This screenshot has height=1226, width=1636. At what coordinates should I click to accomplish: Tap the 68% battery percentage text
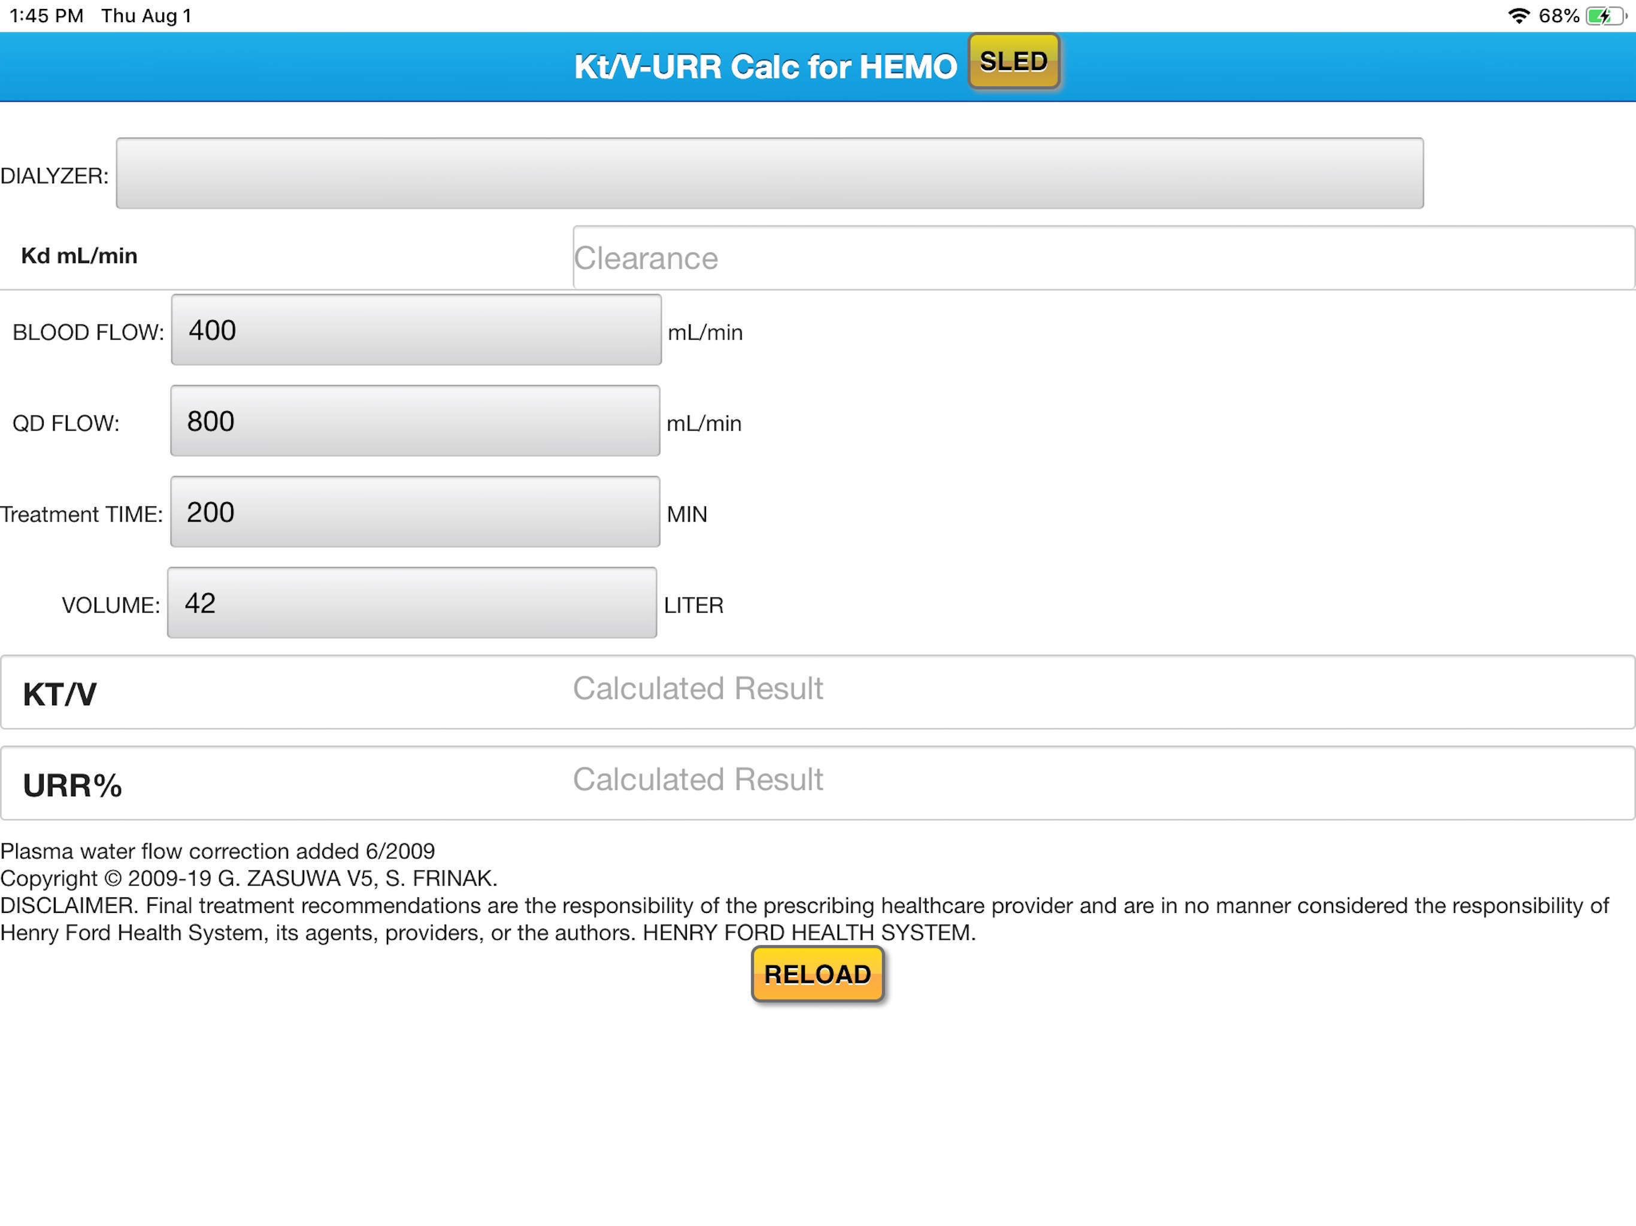tap(1558, 16)
